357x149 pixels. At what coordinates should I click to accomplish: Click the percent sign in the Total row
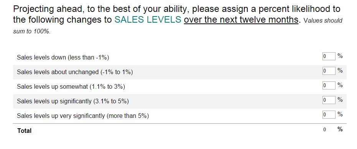(x=340, y=129)
